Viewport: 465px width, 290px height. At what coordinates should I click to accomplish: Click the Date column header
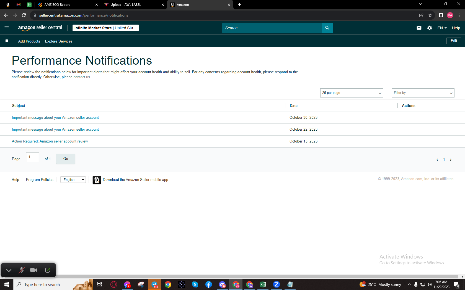[293, 106]
